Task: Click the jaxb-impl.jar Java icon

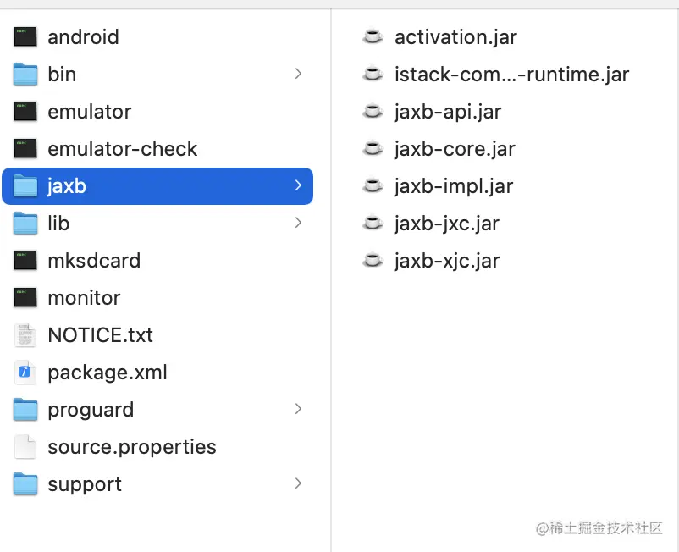Action: coord(373,186)
